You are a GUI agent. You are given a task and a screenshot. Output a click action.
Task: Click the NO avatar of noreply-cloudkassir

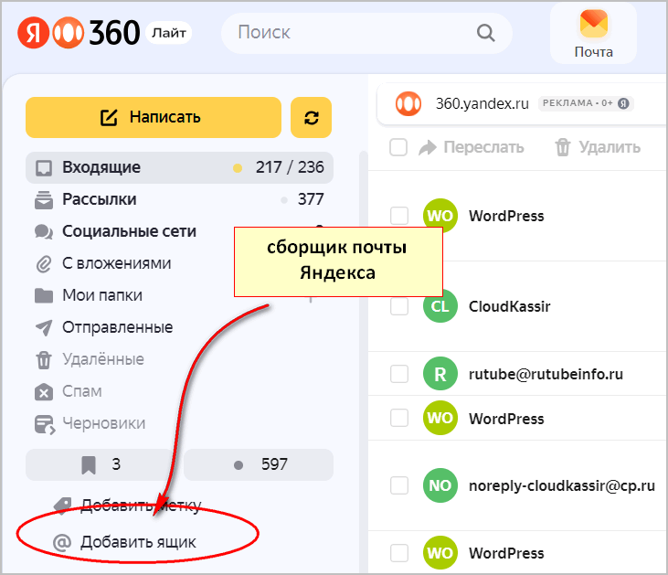(x=440, y=485)
